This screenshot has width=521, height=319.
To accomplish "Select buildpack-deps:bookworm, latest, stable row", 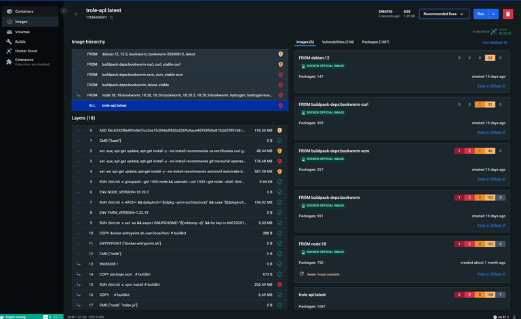I will coord(180,85).
